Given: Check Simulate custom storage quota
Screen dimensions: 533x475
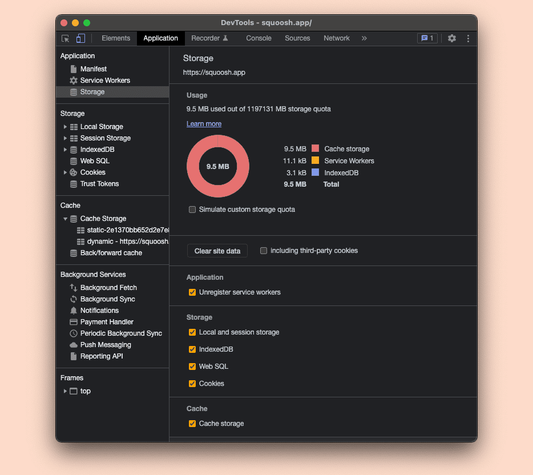Looking at the screenshot, I should (192, 210).
